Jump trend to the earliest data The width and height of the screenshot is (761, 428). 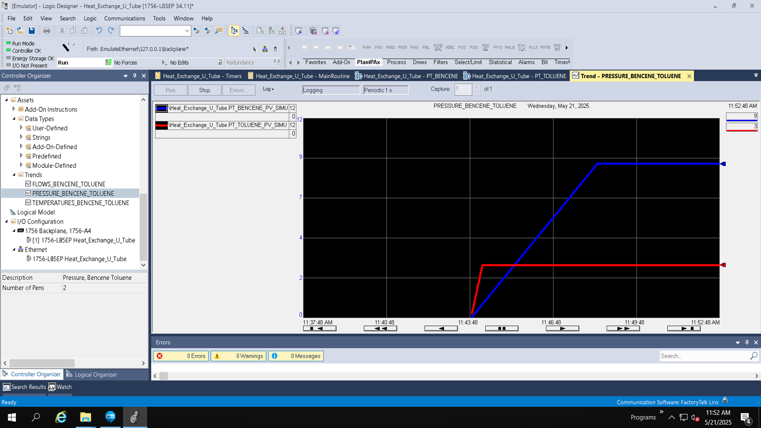pos(320,328)
